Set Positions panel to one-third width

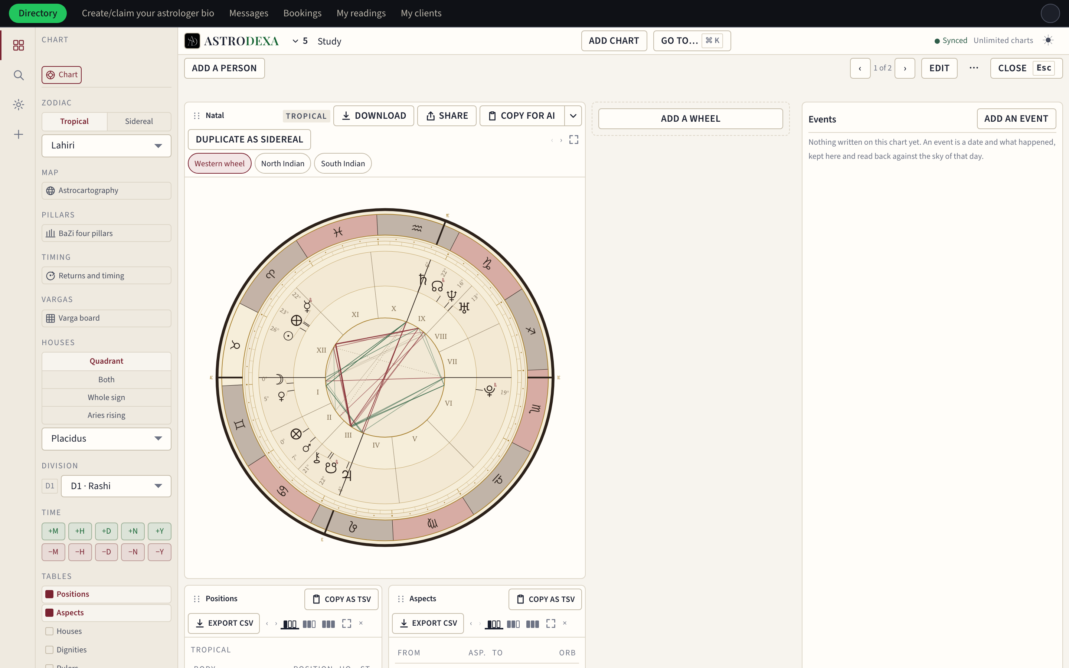(x=290, y=624)
